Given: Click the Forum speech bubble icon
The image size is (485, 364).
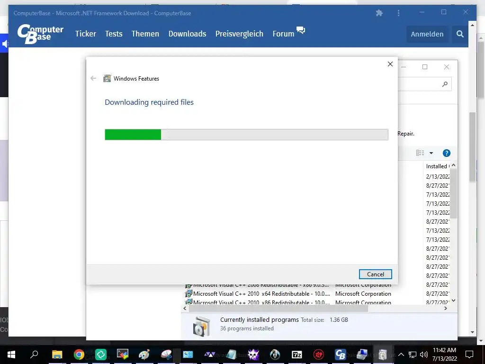Looking at the screenshot, I should tap(301, 30).
